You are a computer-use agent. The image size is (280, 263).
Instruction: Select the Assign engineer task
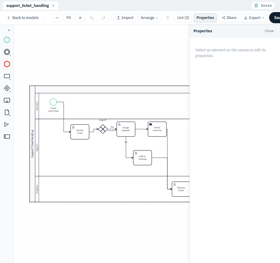coord(126,129)
